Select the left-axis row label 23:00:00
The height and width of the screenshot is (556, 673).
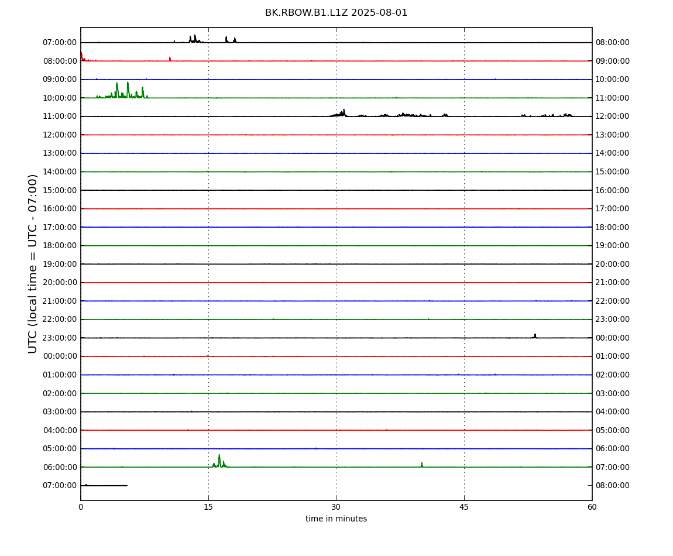[60, 338]
